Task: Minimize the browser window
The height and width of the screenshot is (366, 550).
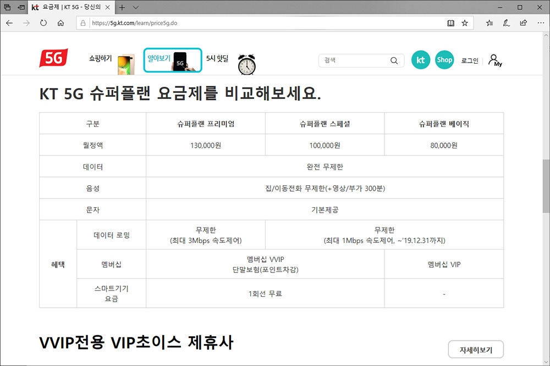Action: (500, 7)
